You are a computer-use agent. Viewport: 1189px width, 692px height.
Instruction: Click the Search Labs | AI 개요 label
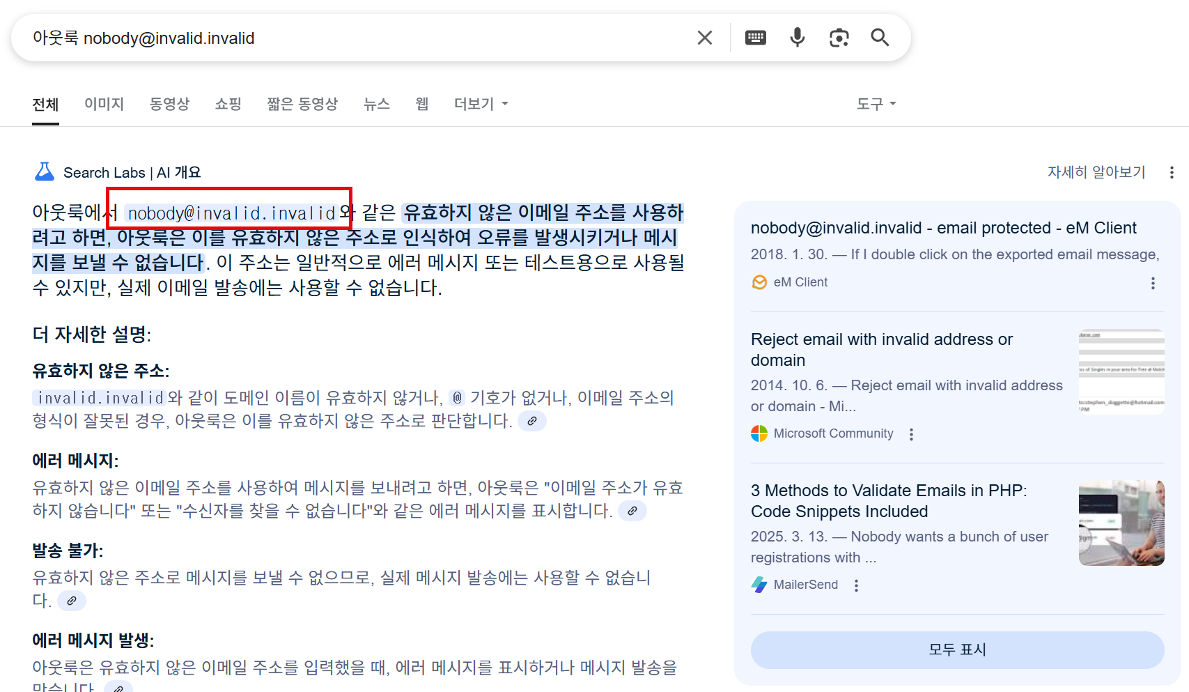pyautogui.click(x=132, y=172)
